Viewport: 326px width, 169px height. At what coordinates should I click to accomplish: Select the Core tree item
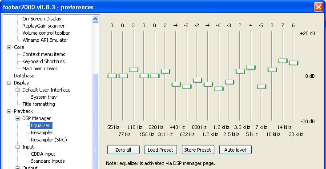[19, 47]
